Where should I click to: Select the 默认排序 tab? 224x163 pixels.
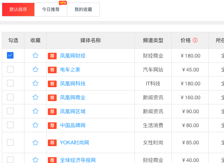pyautogui.click(x=18, y=10)
